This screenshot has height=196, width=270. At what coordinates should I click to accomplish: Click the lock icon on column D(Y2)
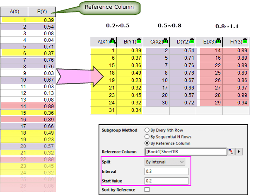192,41
